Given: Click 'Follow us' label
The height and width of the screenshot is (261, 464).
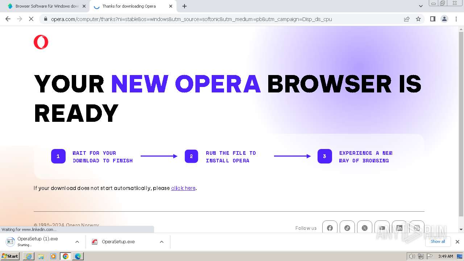Looking at the screenshot, I should coord(306,228).
